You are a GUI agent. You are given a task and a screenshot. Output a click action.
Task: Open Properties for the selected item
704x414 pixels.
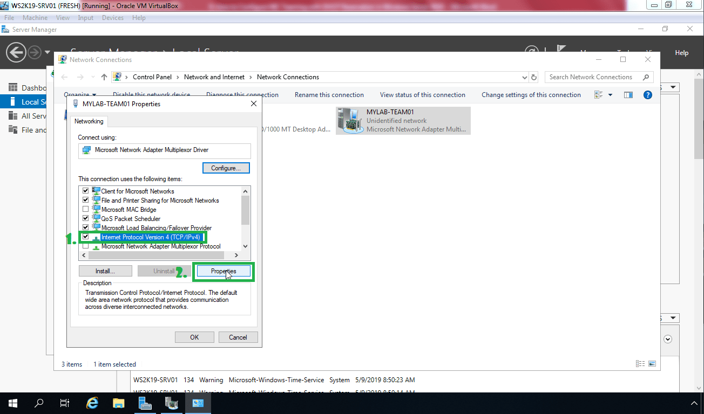[x=223, y=271]
